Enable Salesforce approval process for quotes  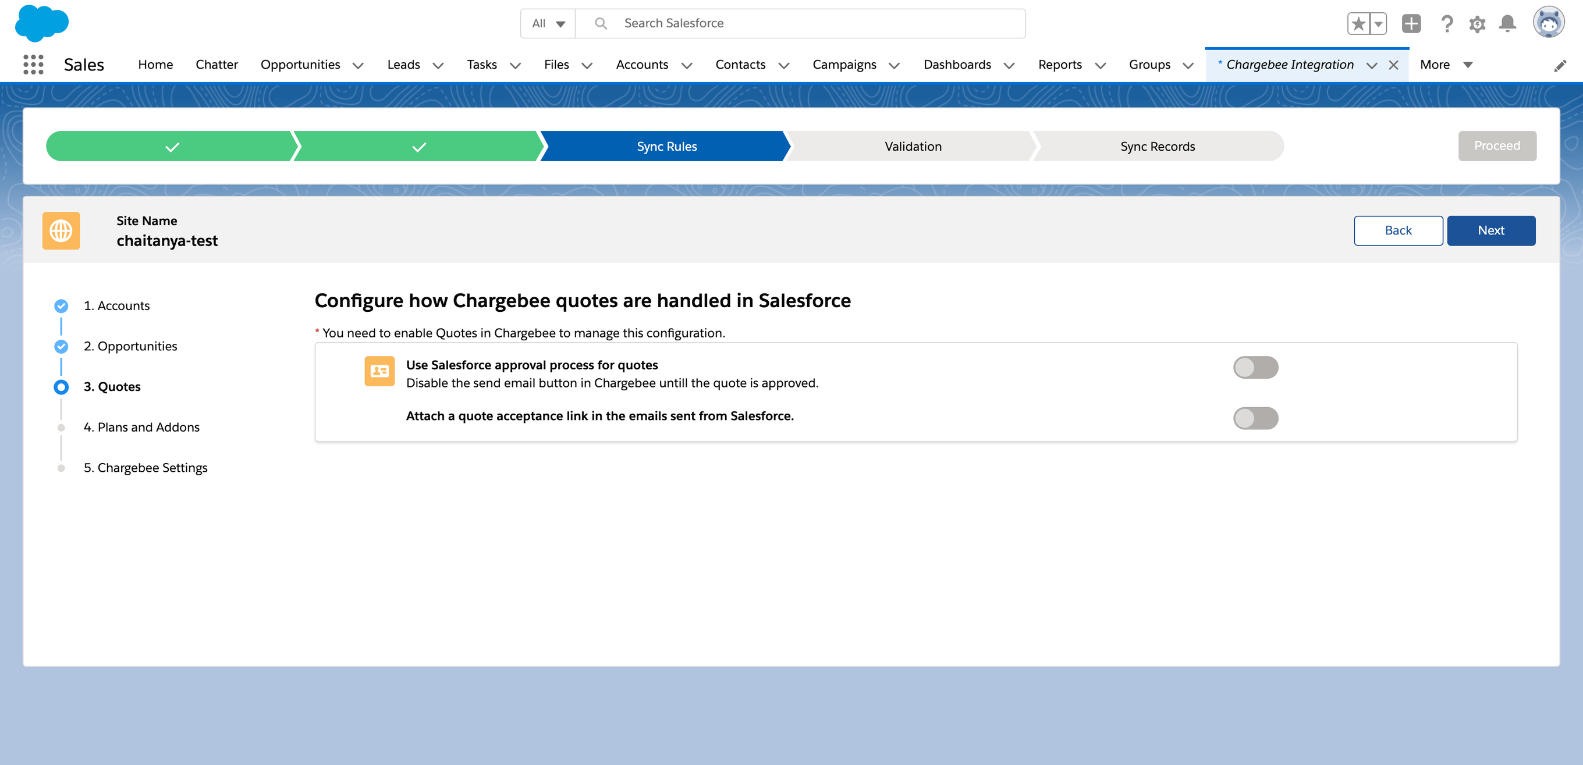pos(1255,368)
